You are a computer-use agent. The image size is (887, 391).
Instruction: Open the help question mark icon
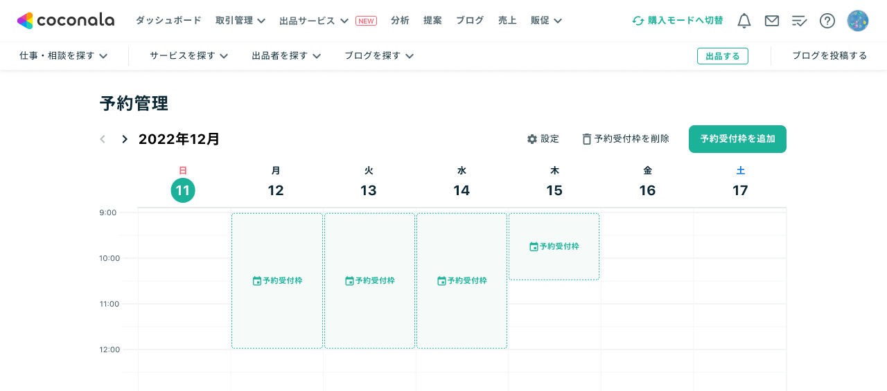[x=827, y=21]
